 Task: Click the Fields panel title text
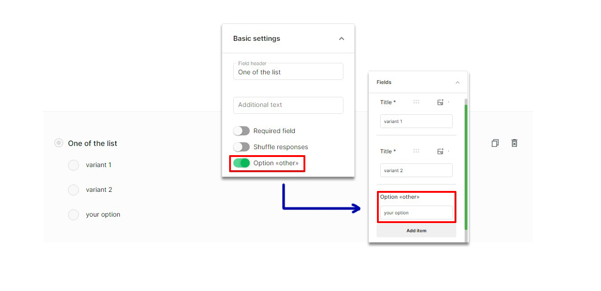click(384, 83)
